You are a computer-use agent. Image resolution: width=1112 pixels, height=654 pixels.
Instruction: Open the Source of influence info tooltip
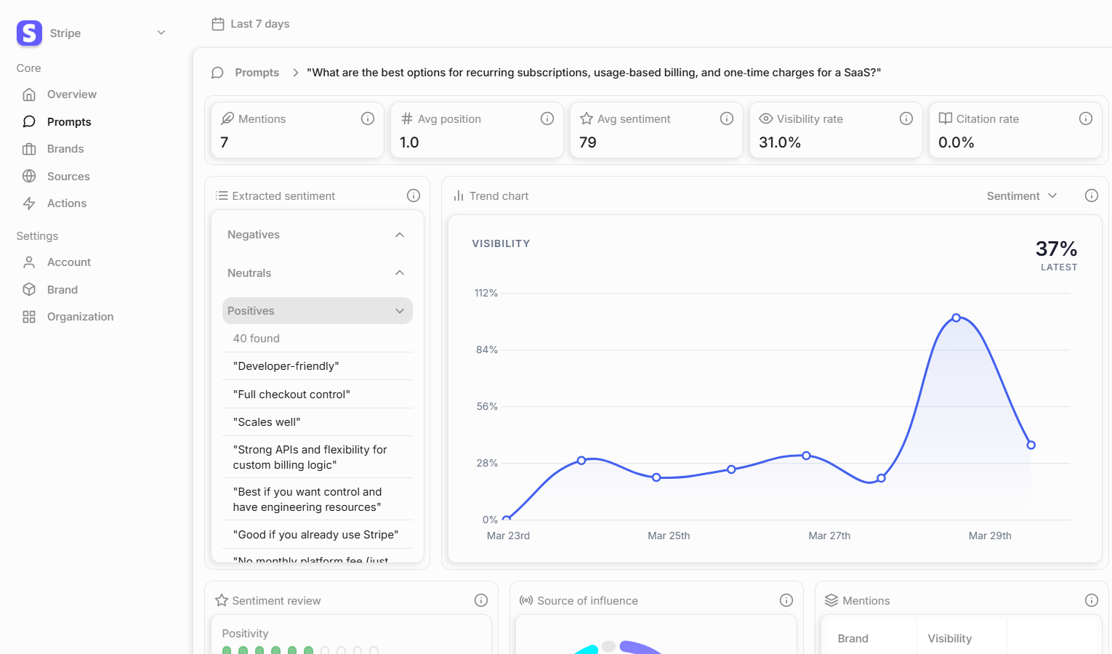(x=786, y=600)
